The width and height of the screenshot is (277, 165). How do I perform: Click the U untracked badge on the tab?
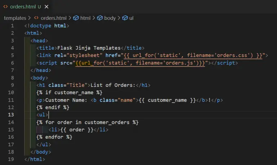click(x=39, y=6)
